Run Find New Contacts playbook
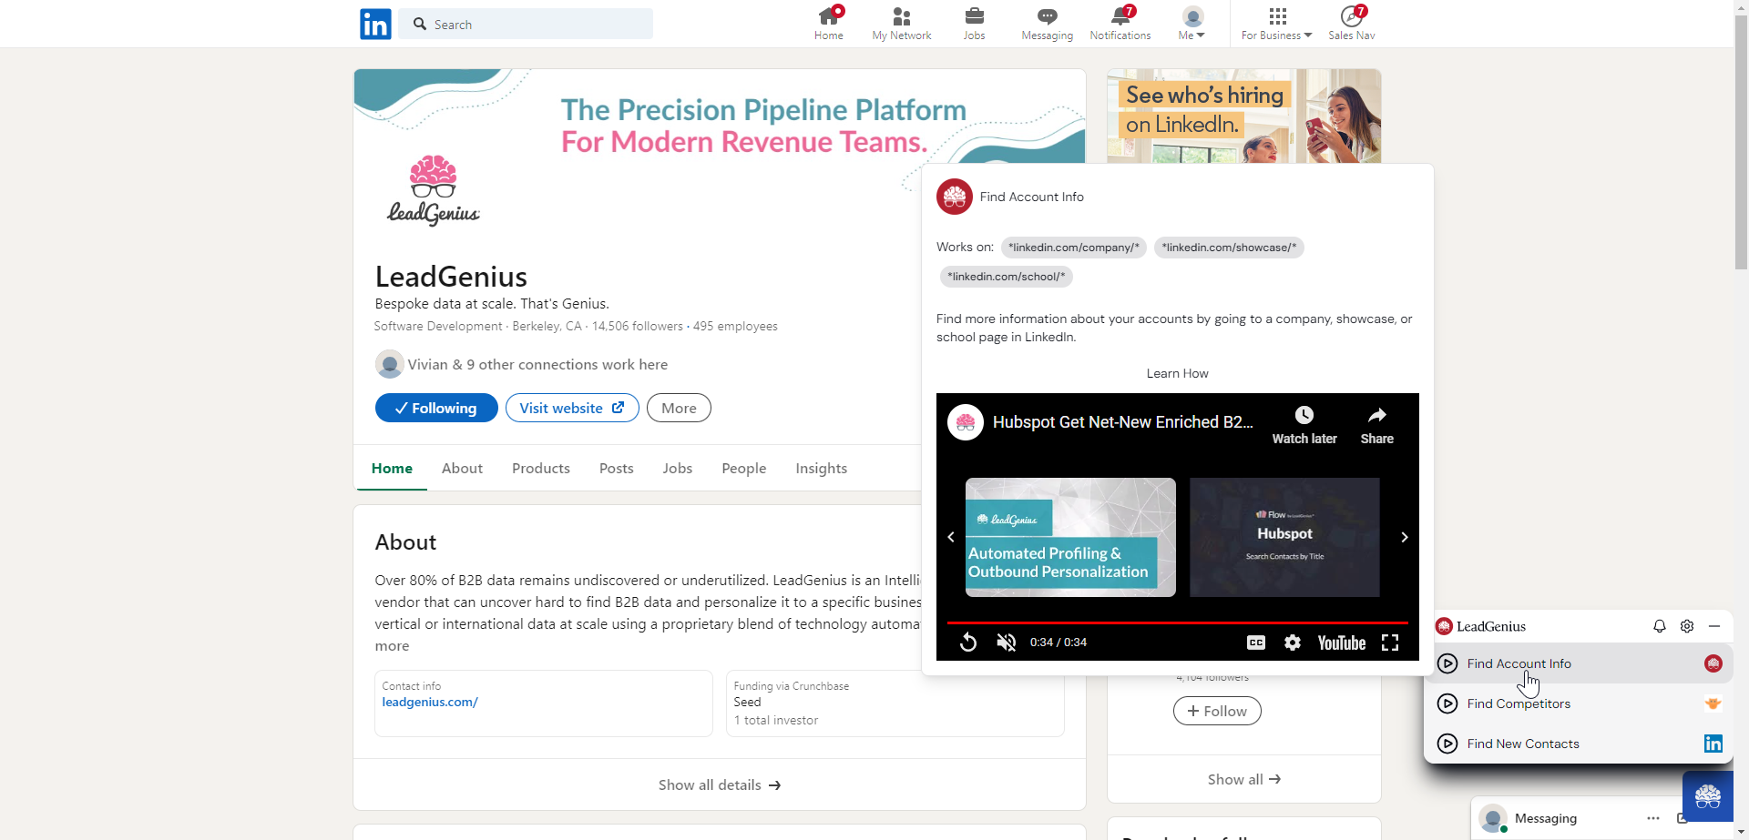 [1580, 744]
